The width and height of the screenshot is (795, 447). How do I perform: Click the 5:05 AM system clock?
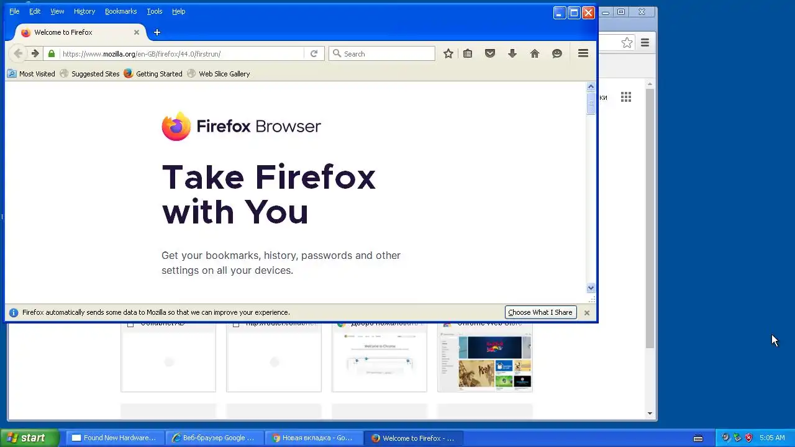coord(772,438)
